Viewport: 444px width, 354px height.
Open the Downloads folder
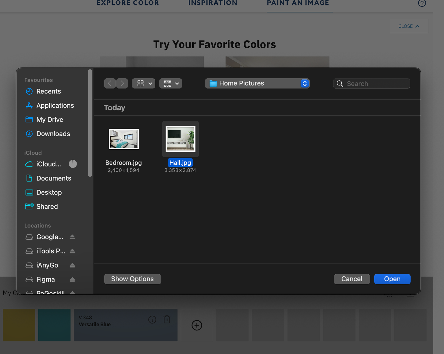(x=53, y=134)
